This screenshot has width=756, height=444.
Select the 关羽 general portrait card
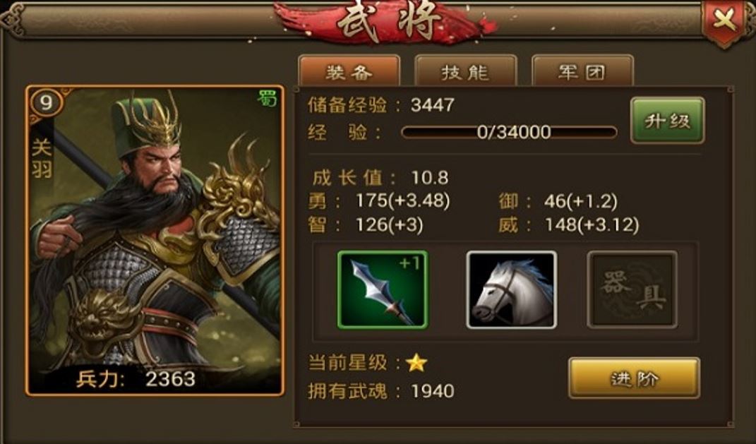(155, 241)
